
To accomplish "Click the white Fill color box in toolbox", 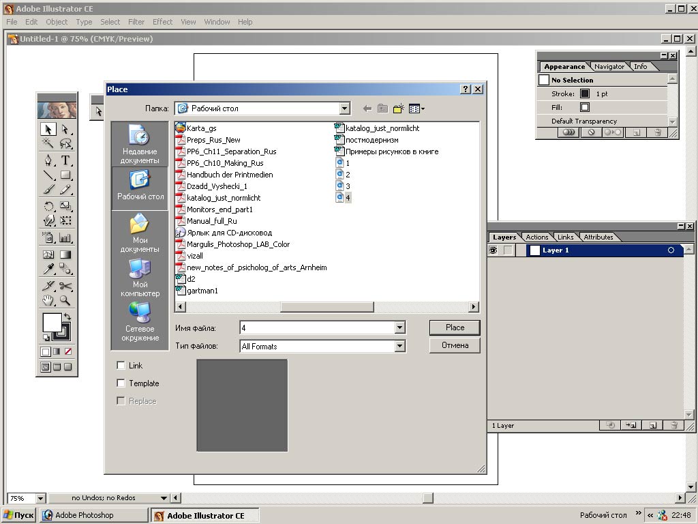I will pyautogui.click(x=52, y=322).
